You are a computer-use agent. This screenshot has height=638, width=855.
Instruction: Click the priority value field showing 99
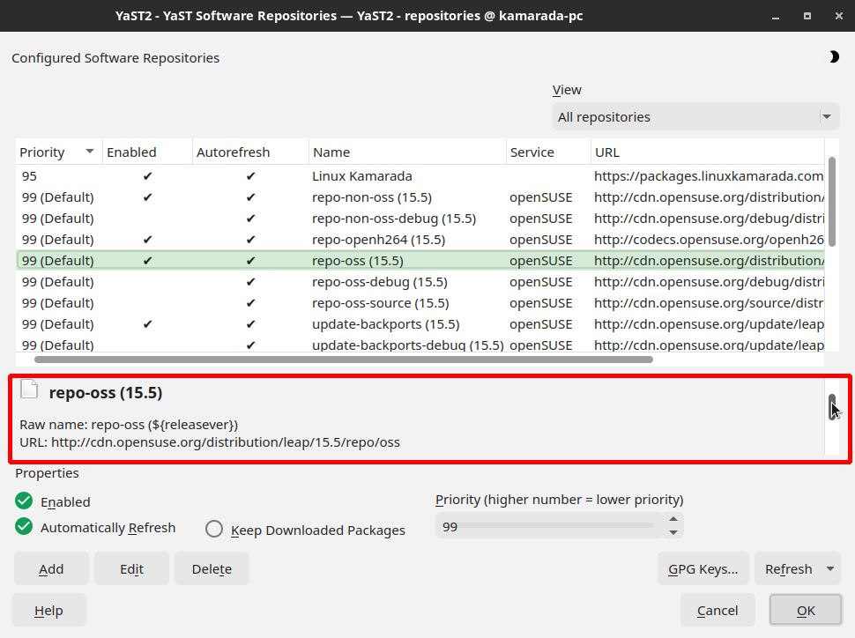pos(550,526)
